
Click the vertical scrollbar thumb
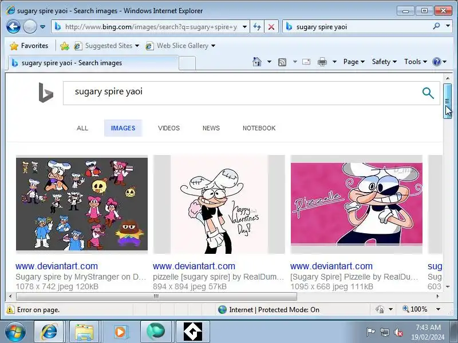click(x=447, y=101)
